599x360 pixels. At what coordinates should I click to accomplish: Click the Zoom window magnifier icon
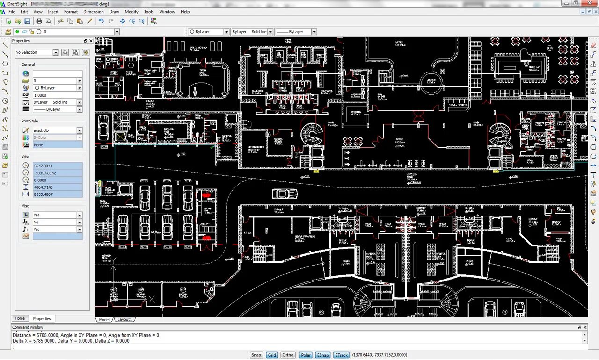[x=132, y=21]
